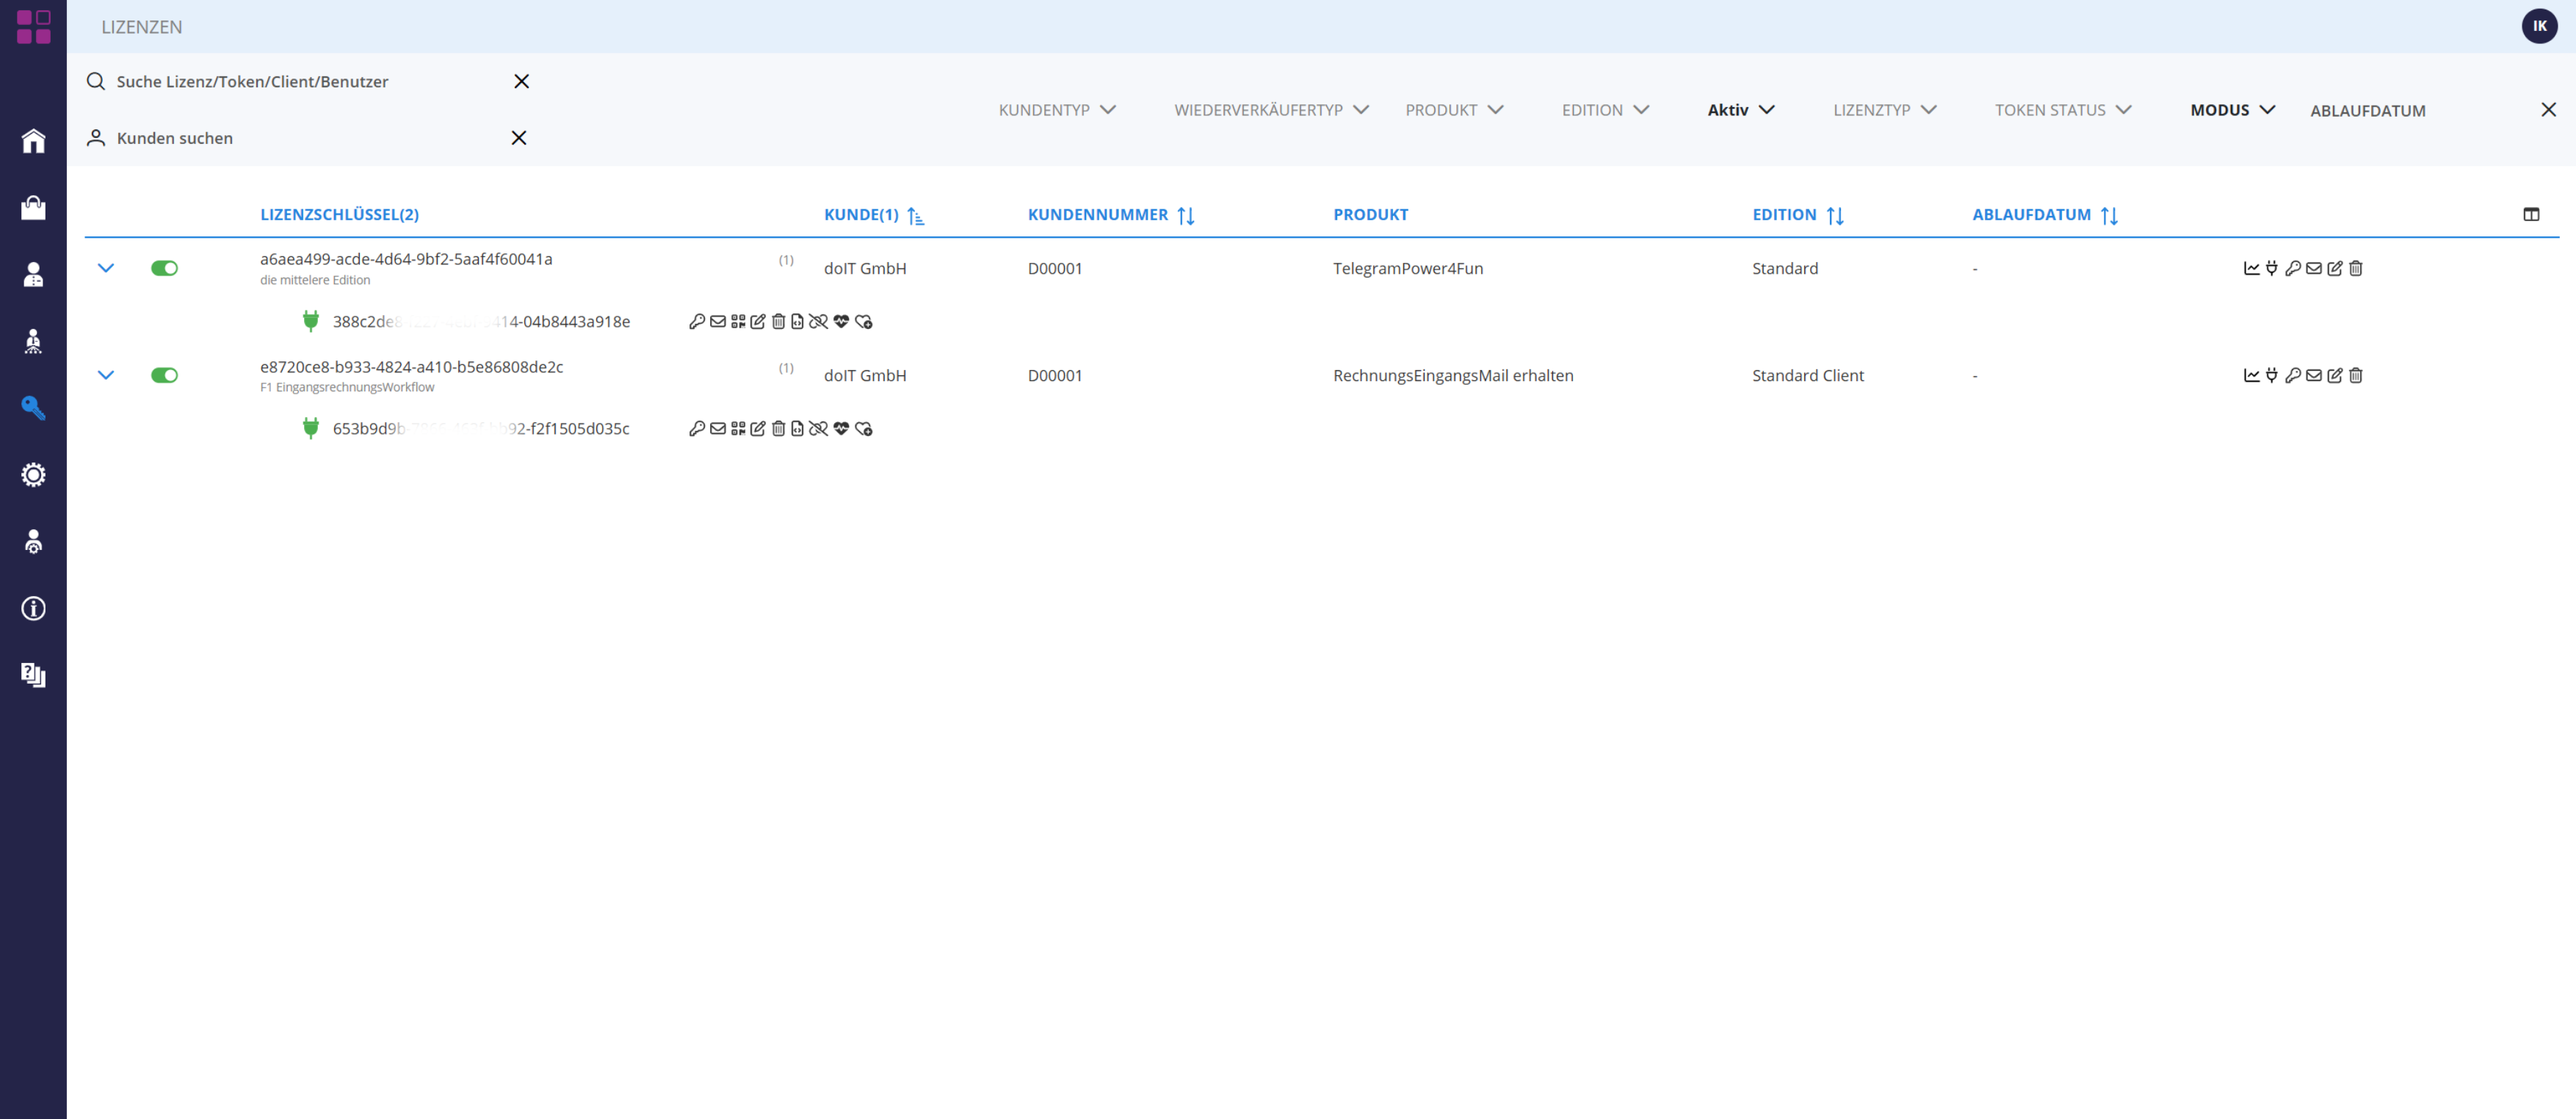Open the PRODUKT filter dropdown
Screen dimensions: 2576x1119
click(1453, 110)
